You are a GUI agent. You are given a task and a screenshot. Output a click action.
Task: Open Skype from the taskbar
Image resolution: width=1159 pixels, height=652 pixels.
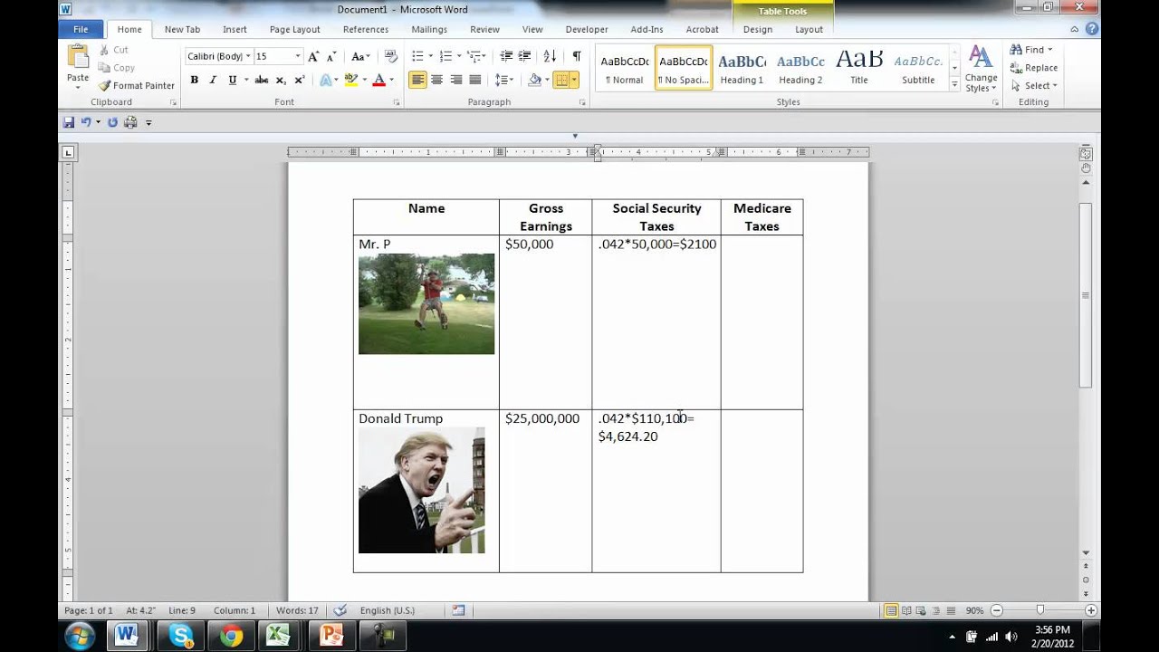point(180,636)
